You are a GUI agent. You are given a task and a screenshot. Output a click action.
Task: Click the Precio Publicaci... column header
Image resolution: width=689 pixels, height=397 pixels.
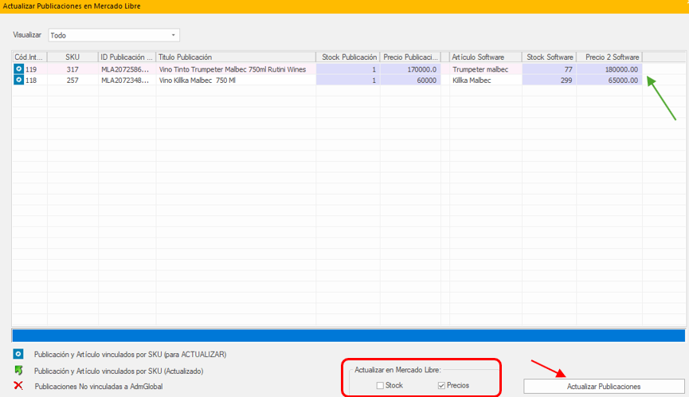click(410, 57)
